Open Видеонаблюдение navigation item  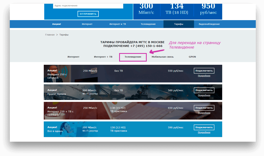click(209, 24)
